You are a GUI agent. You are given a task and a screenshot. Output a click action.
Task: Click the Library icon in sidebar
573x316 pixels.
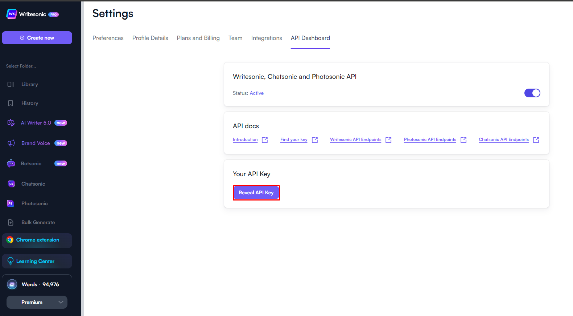[x=11, y=84]
